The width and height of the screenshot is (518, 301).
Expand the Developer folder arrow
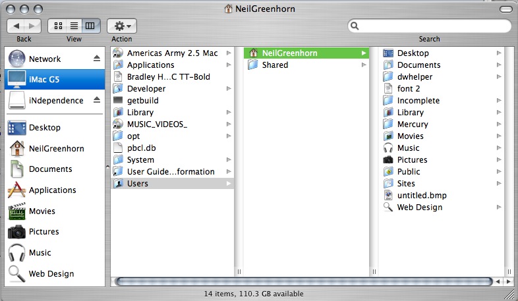point(229,88)
